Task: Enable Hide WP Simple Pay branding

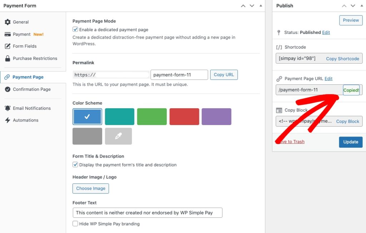Action: 75,224
